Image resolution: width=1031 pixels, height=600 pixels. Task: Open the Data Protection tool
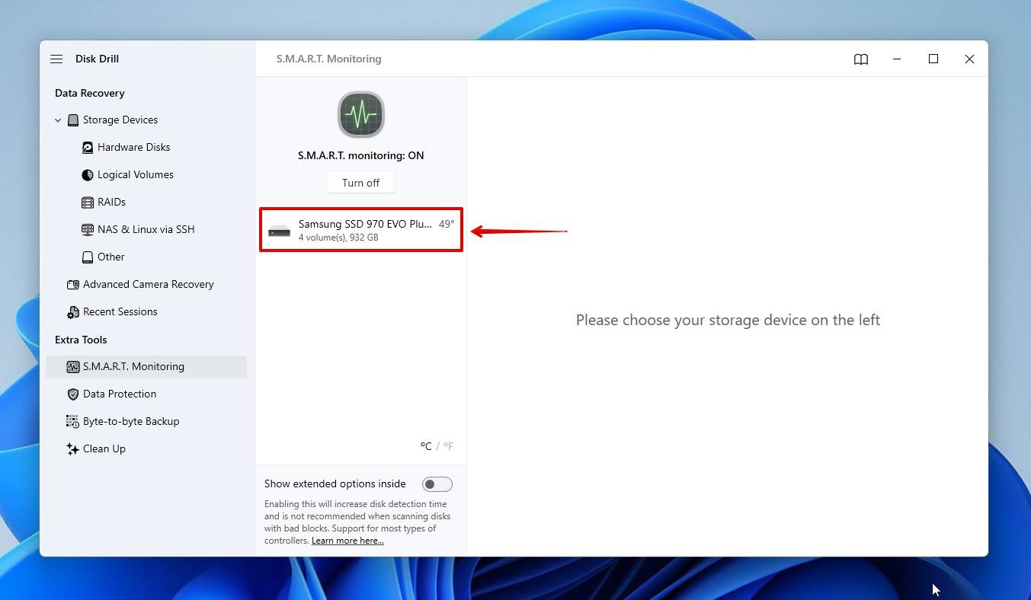(119, 394)
